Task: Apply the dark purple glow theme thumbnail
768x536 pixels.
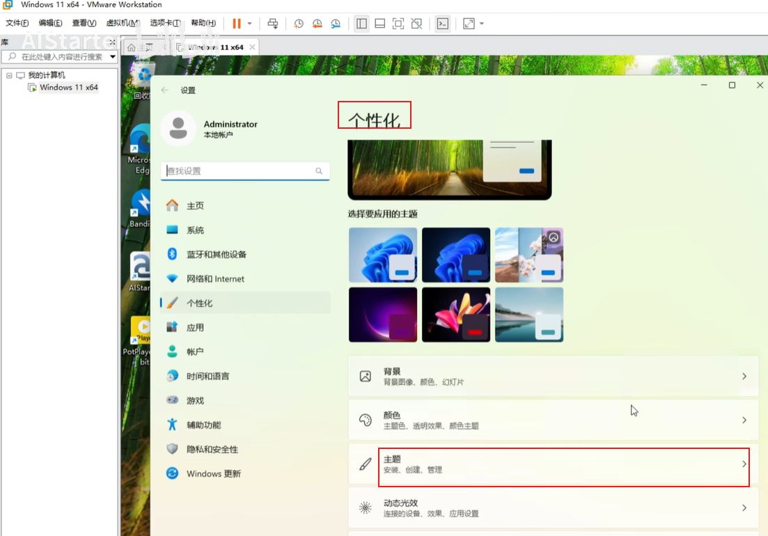Action: (x=383, y=315)
